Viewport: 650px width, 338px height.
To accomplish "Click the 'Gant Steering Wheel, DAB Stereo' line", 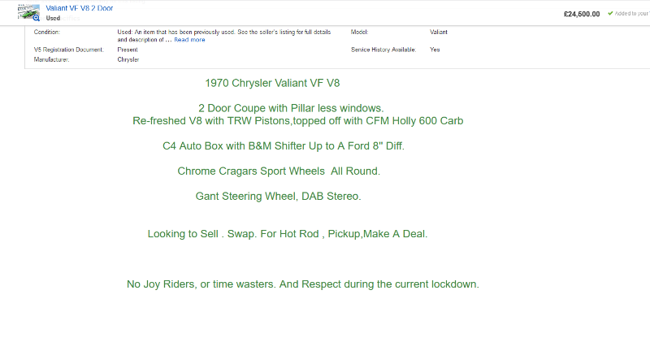I will point(279,197).
